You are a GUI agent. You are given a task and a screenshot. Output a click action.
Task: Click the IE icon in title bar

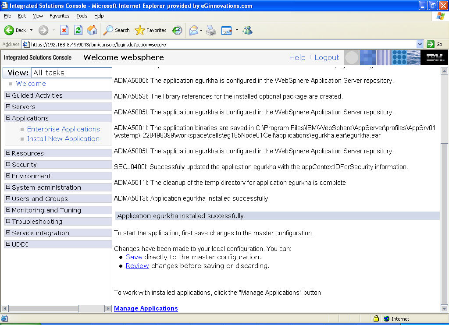[4, 5]
